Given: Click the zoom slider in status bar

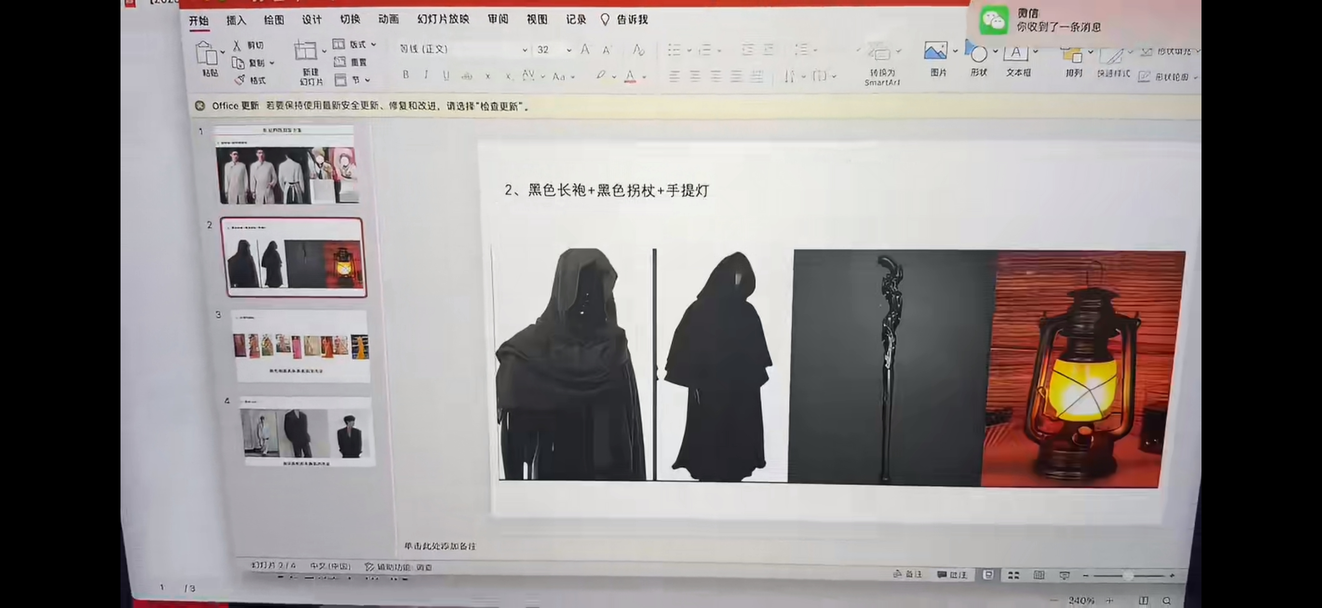Looking at the screenshot, I should pos(1128,576).
